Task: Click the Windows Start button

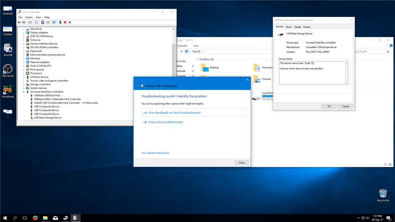Action: point(5,218)
